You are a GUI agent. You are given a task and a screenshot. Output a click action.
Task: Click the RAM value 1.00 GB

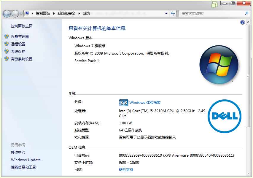tap(125, 123)
